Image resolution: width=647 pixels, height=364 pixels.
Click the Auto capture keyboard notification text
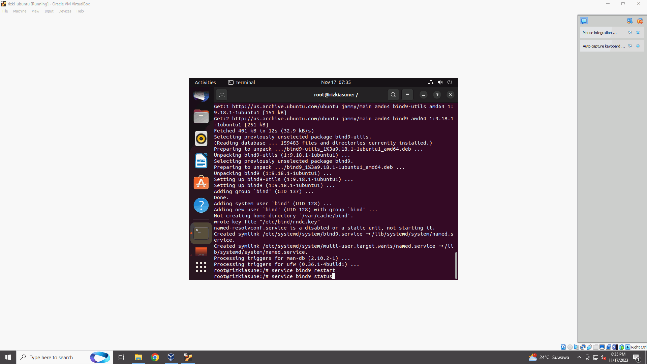coord(604,46)
